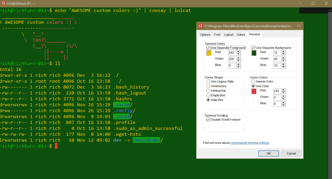Click the dark green background color swatch
332x179 pixels.
pos(254,53)
